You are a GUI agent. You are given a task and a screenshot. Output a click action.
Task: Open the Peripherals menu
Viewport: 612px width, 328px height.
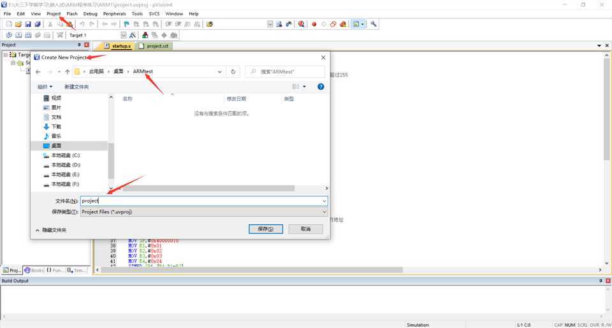point(114,13)
